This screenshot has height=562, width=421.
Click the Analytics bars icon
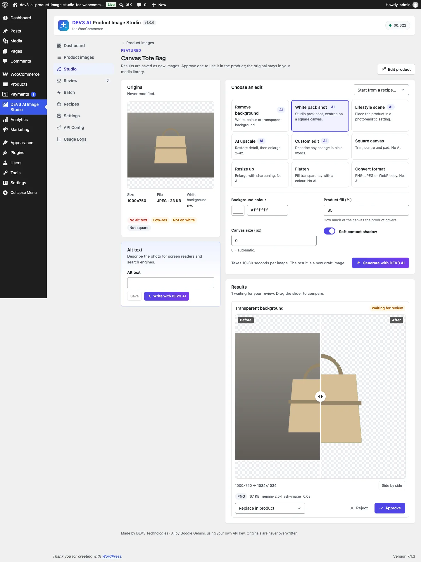click(5, 120)
